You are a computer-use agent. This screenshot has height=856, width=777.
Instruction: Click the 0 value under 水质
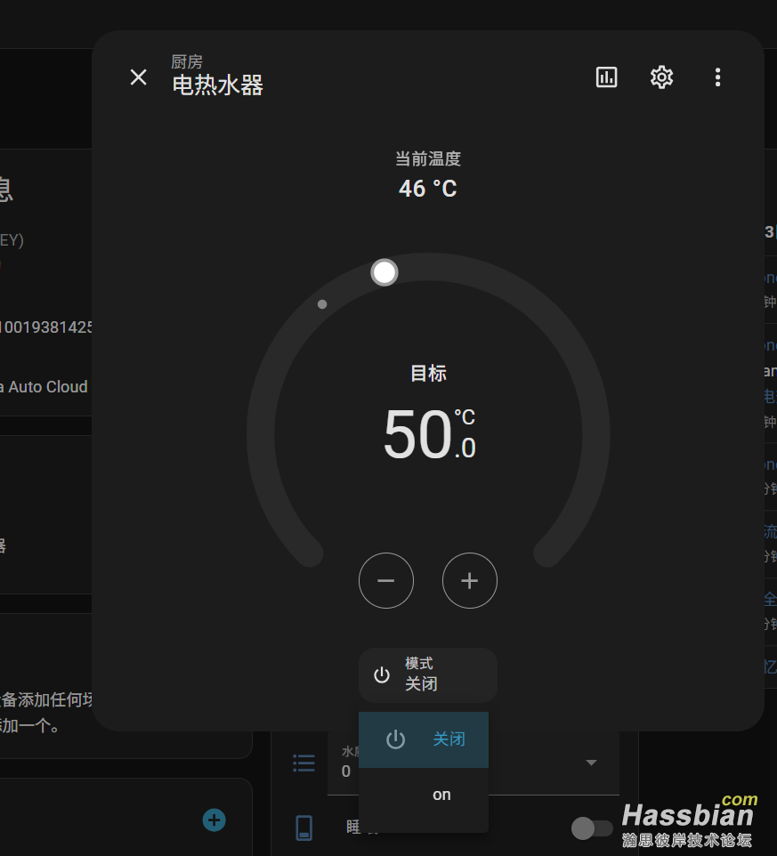[x=344, y=771]
